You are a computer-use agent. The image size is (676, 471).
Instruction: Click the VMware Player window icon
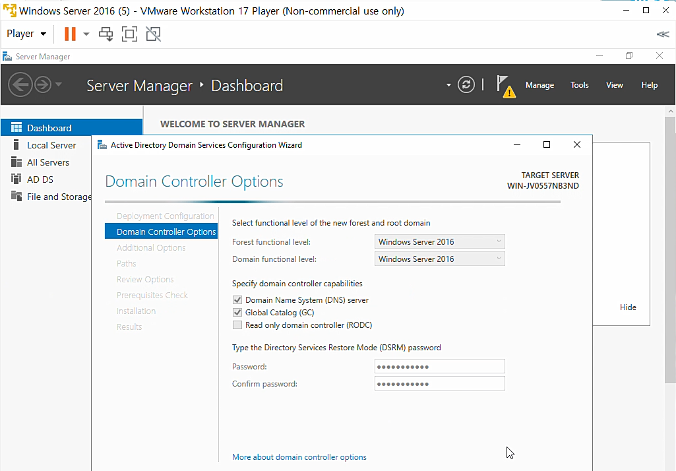pyautogui.click(x=9, y=10)
